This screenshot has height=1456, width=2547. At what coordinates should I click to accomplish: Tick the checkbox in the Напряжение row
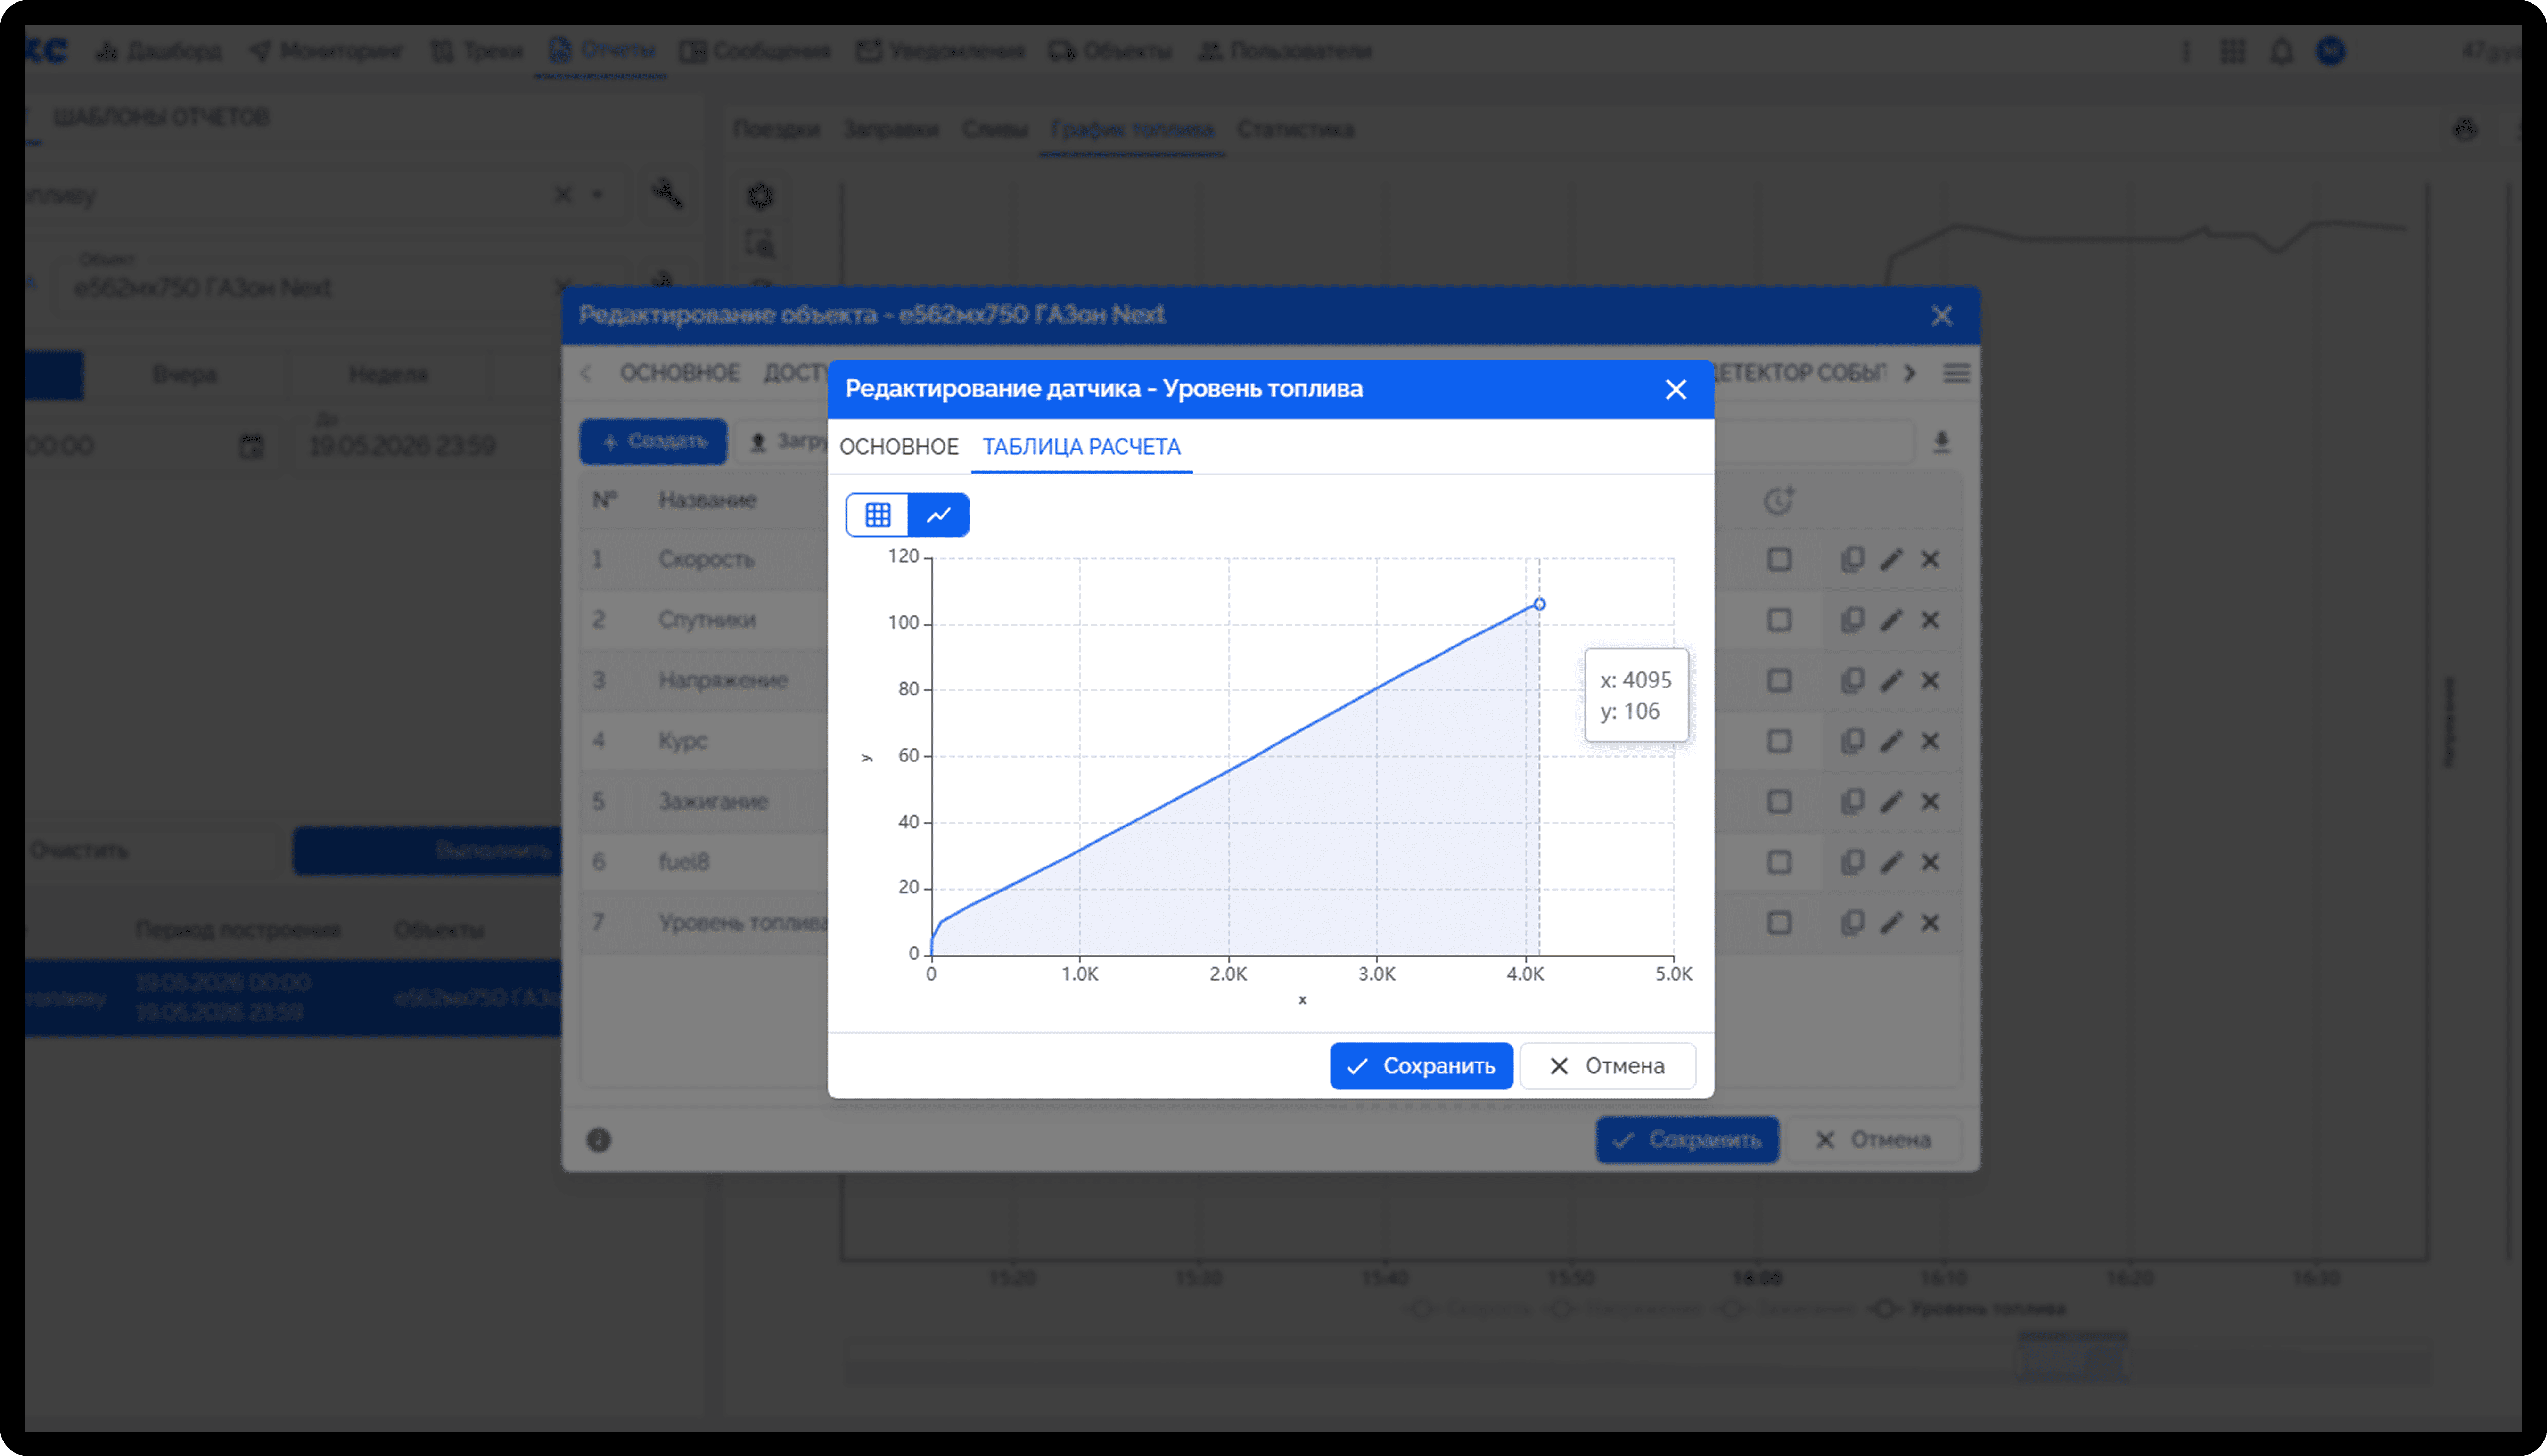pos(1779,681)
